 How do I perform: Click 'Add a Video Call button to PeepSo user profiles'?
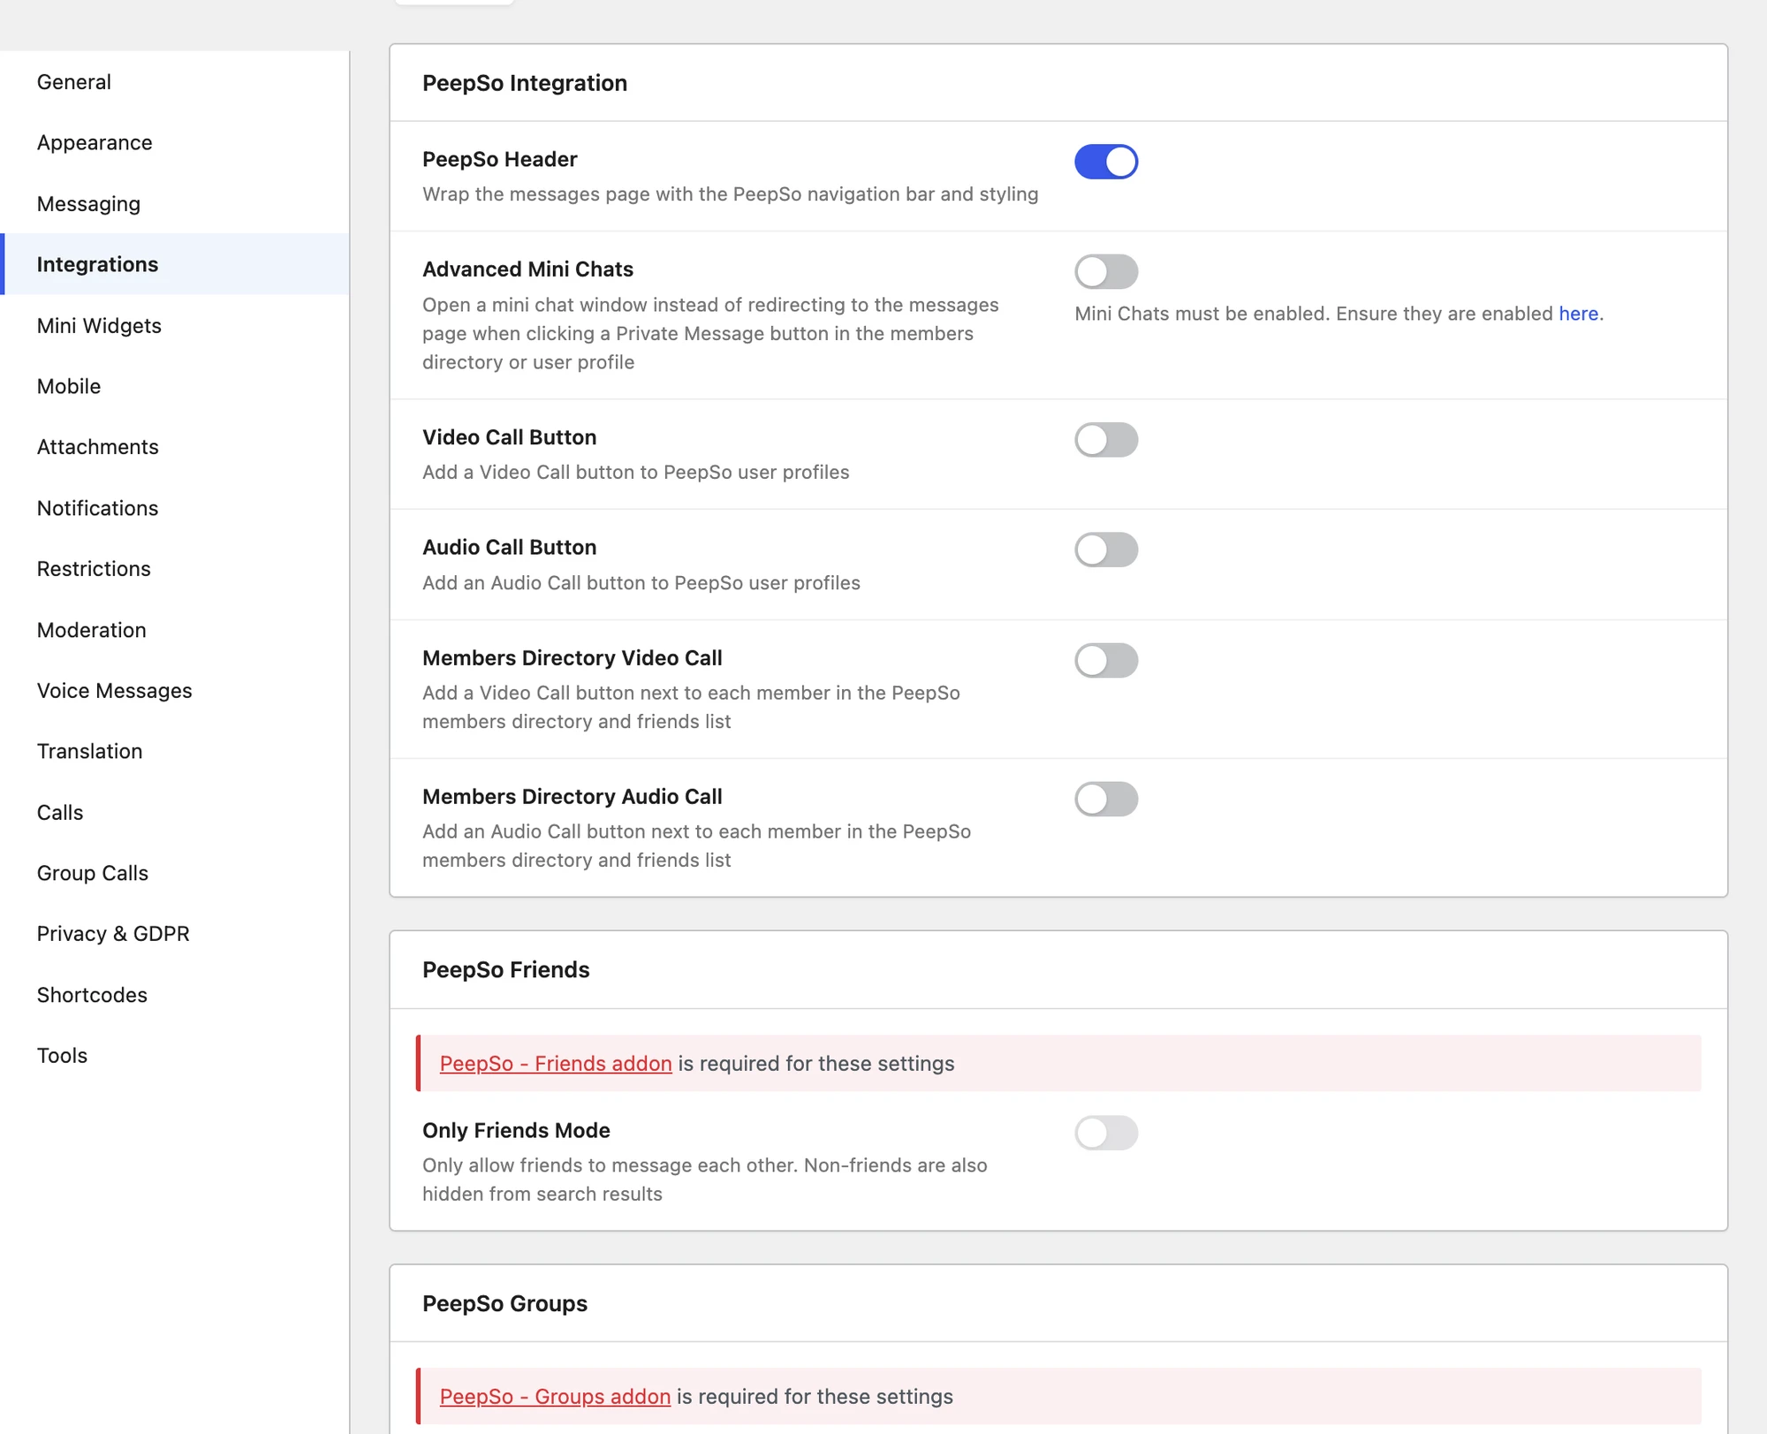(635, 473)
